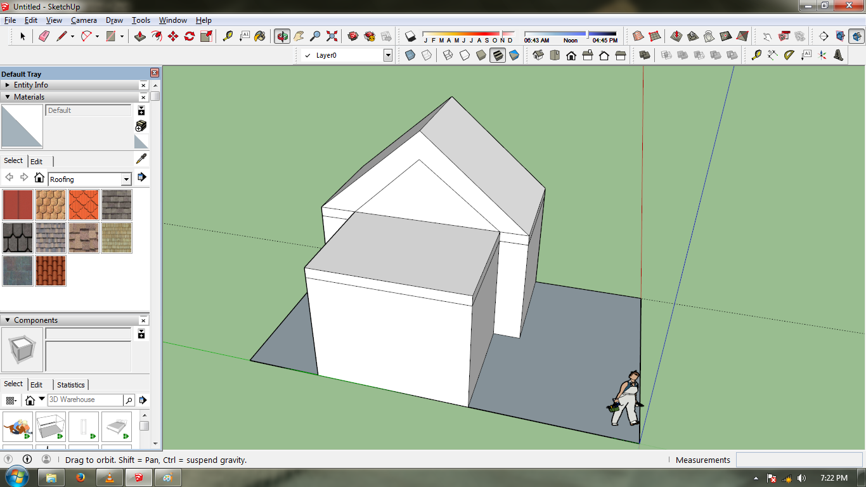Open the Layer0 dropdown list
This screenshot has width=866, height=487.
(x=389, y=55)
